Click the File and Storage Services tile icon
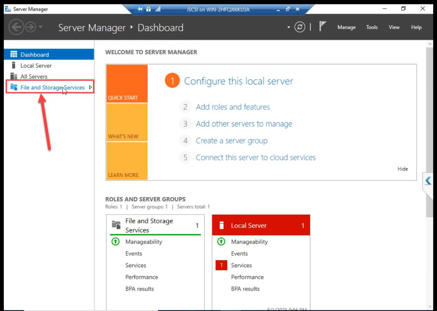Screen dimensions: 437x311 116,225
